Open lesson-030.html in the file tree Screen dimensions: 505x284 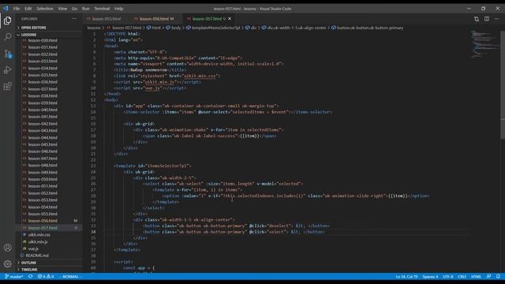click(43, 40)
